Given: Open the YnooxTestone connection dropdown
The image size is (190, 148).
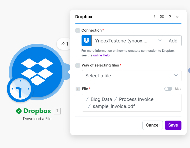Looking at the screenshot, I should pyautogui.click(x=128, y=41).
